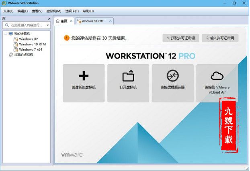The width and height of the screenshot is (250, 171).
Task: Close the Windows 10 RTM tab
Action: pos(110,21)
